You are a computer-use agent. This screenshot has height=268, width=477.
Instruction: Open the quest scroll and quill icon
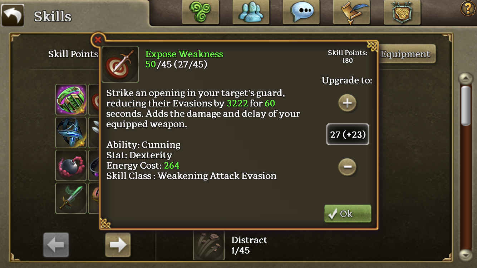(x=351, y=12)
